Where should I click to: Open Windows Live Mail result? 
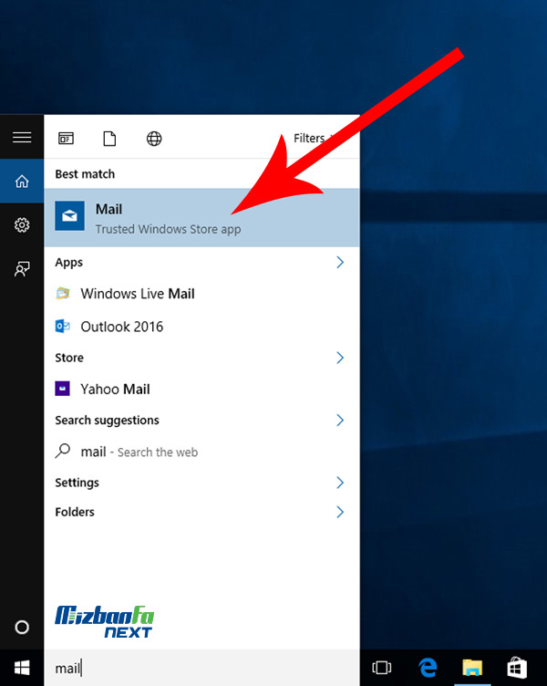point(201,294)
